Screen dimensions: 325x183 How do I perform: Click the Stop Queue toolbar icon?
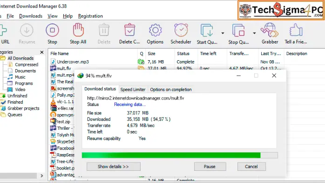pyautogui.click(x=238, y=30)
